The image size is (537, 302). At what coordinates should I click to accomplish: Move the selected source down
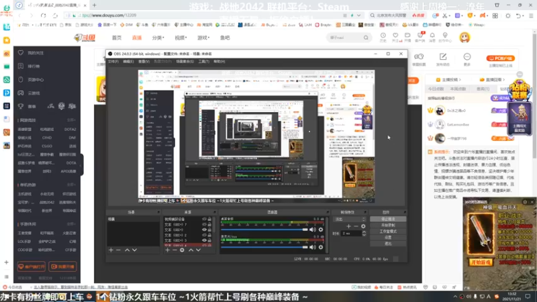coord(198,250)
